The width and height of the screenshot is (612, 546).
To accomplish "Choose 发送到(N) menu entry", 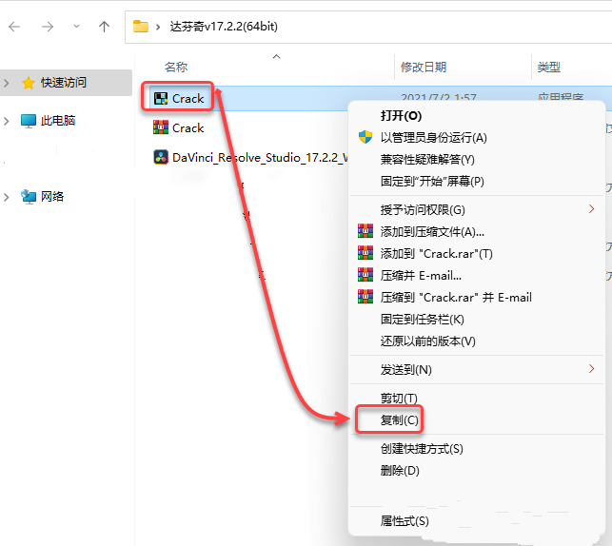I will click(x=406, y=370).
